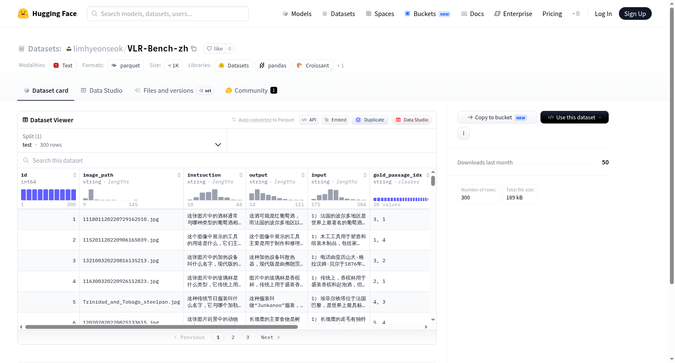The width and height of the screenshot is (675, 363).
Task: Open limhyeonseok profile link
Action: tap(98, 49)
